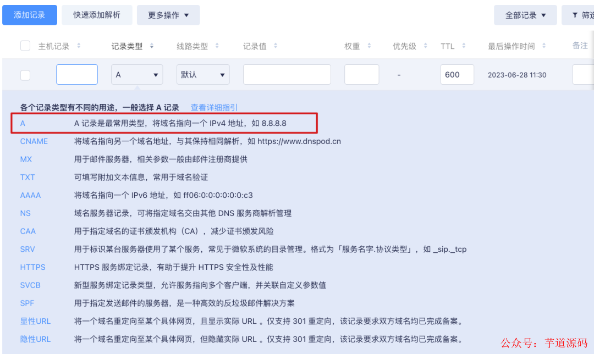Sort by TTL column arrows
Viewport: 594px width, 354px height.
[x=463, y=46]
